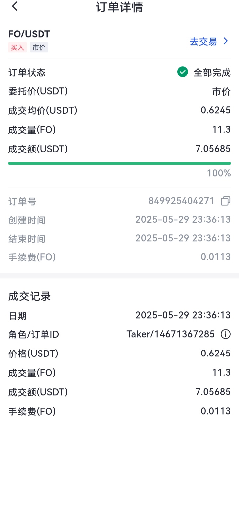
Task: Tap the 买入 tag
Action: pos(17,48)
